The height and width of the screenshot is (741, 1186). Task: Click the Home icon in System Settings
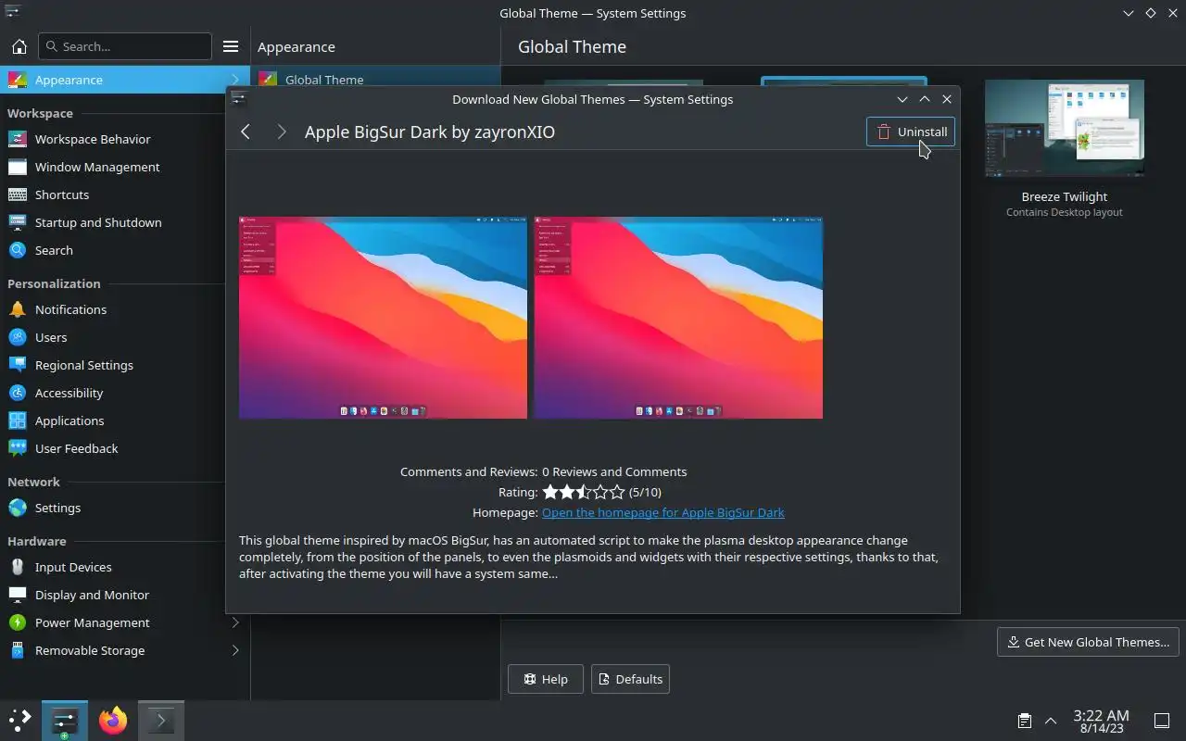pos(19,46)
